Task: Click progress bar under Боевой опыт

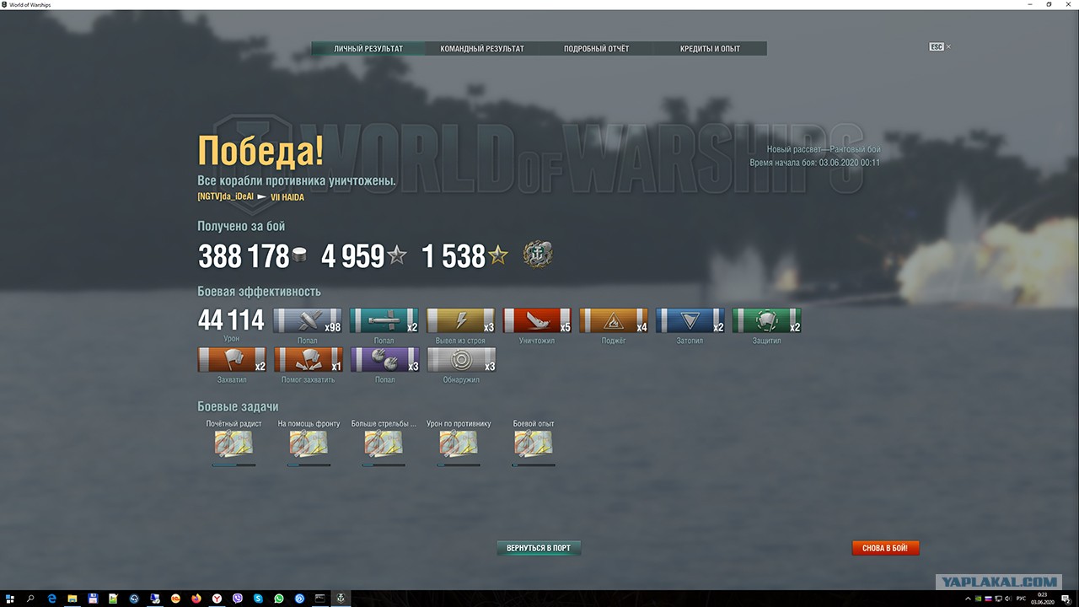Action: point(534,465)
